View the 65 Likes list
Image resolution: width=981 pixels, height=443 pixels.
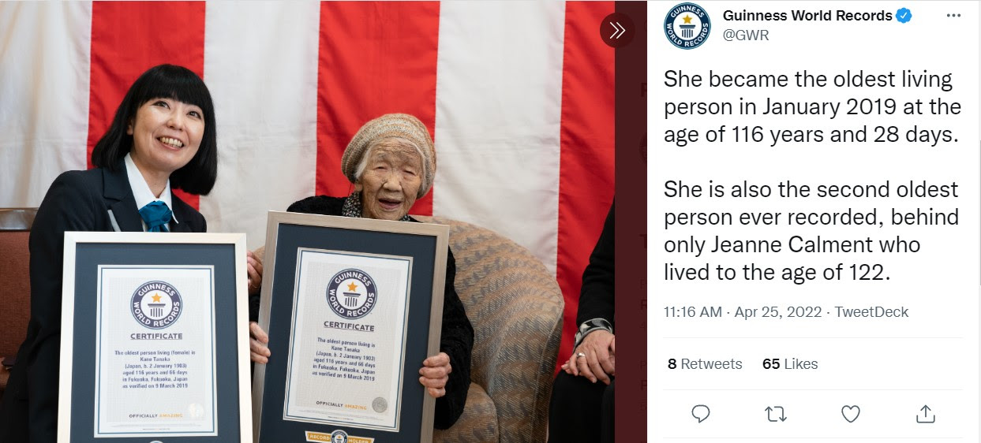(x=790, y=363)
